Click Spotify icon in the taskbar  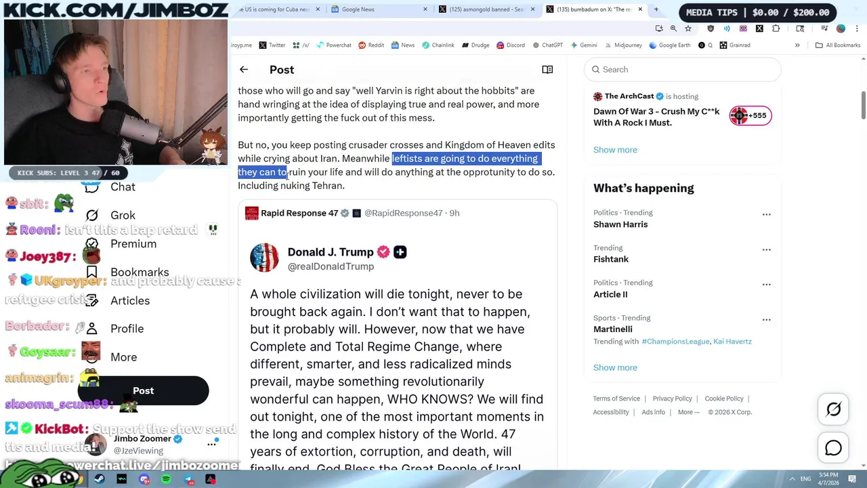pyautogui.click(x=167, y=479)
